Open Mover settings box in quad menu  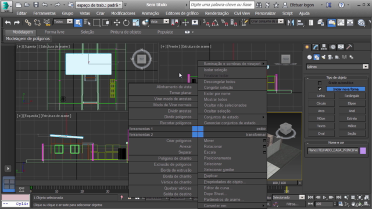[x=264, y=140]
